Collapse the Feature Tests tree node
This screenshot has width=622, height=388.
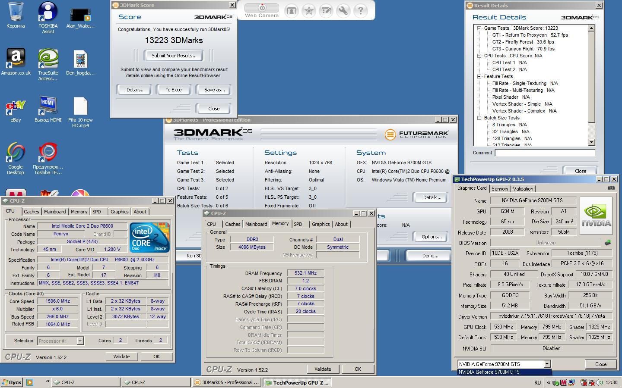coord(479,76)
